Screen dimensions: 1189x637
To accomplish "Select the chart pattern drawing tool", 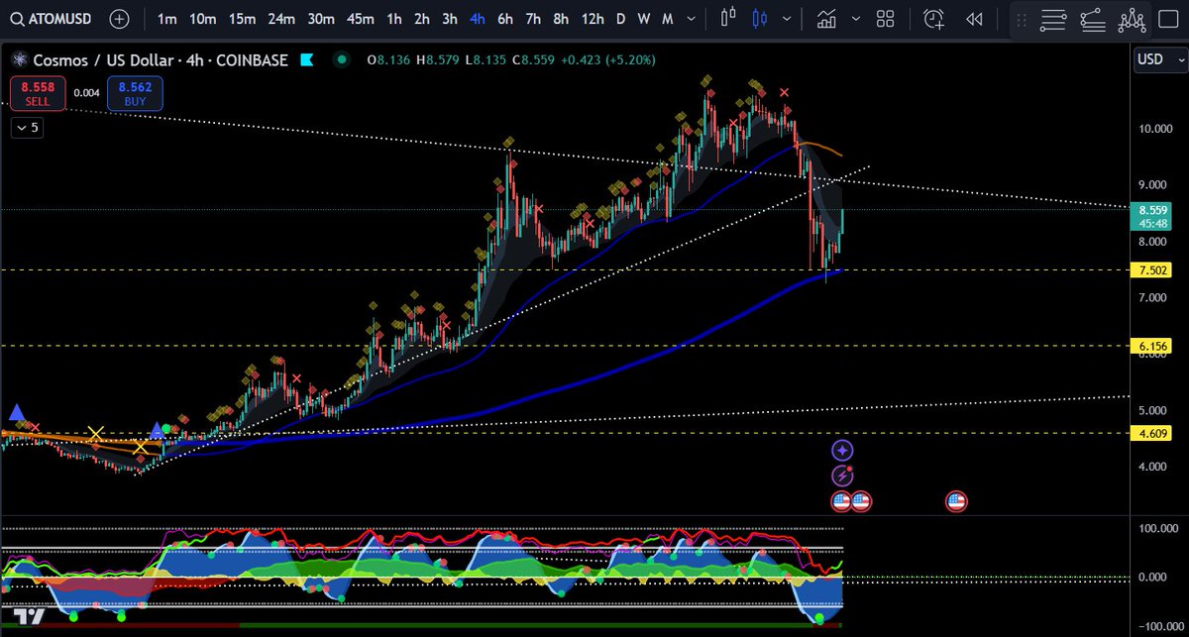I will coord(1132,18).
